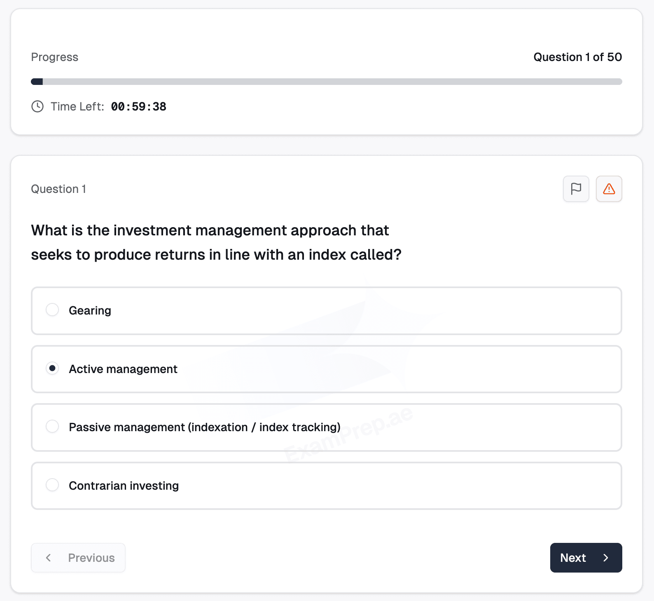
Task: Go to the Next question
Action: click(x=586, y=558)
